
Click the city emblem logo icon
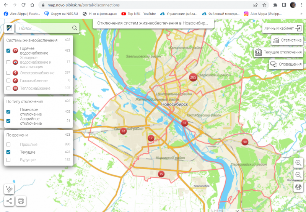coord(9,28)
